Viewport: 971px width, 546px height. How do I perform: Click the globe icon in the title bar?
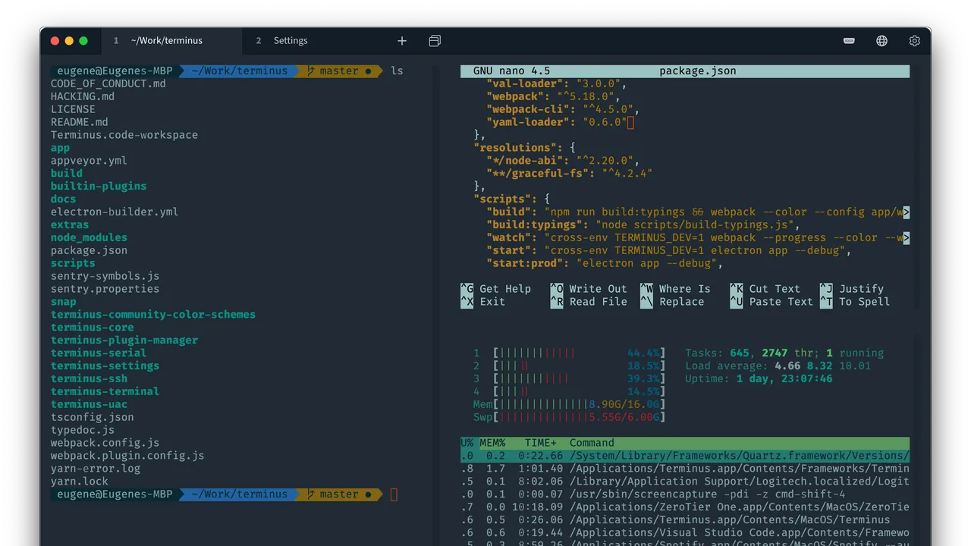tap(881, 41)
